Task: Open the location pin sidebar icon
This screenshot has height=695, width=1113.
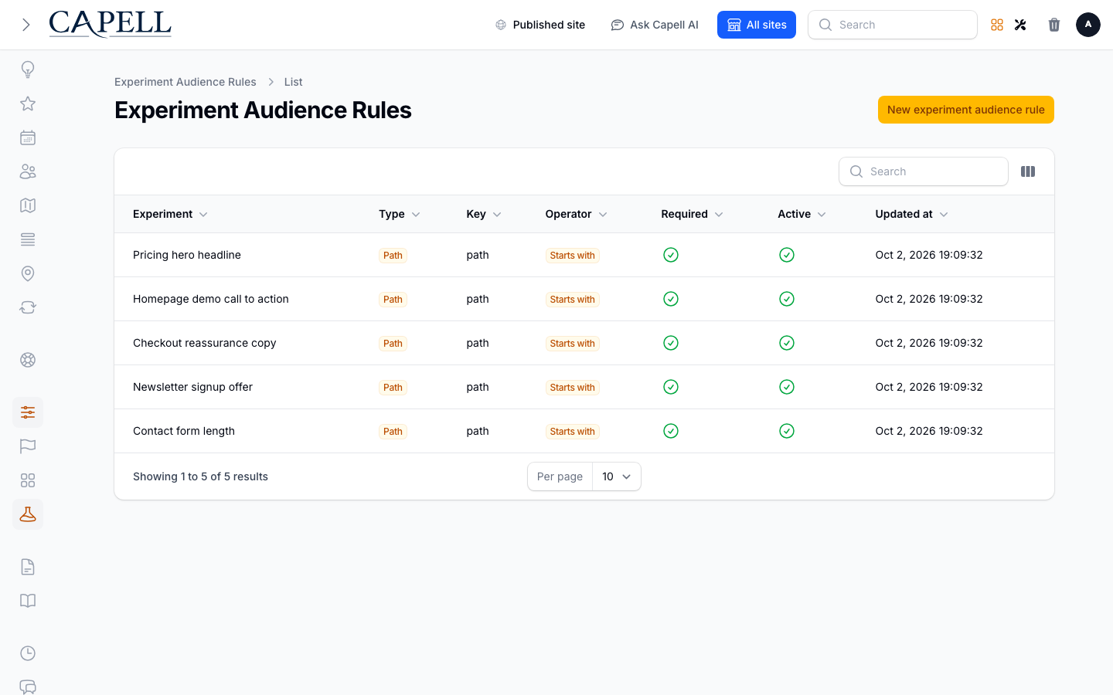Action: (28, 273)
